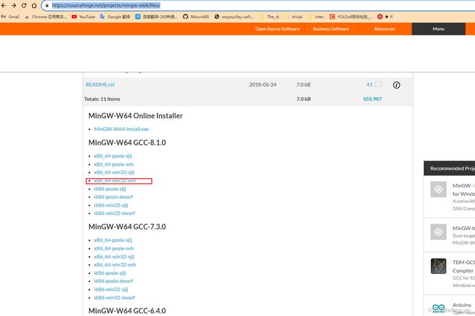Open the Open Source Software menu
475x316 pixels.
pyautogui.click(x=277, y=29)
